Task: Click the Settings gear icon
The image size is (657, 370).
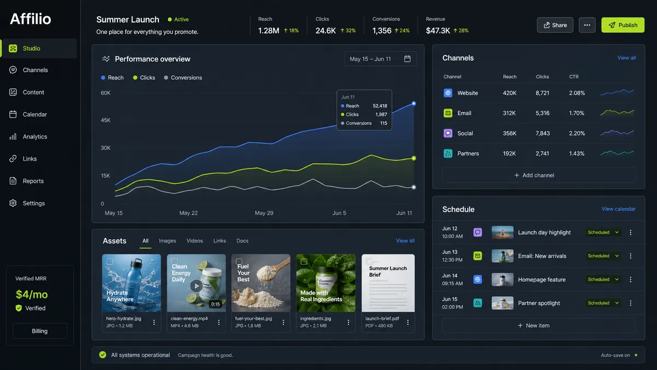Action: [13, 203]
